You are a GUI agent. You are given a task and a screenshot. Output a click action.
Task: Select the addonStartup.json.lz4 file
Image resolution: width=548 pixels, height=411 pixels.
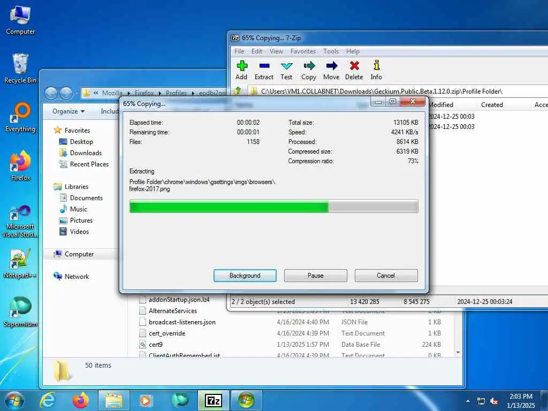[179, 300]
